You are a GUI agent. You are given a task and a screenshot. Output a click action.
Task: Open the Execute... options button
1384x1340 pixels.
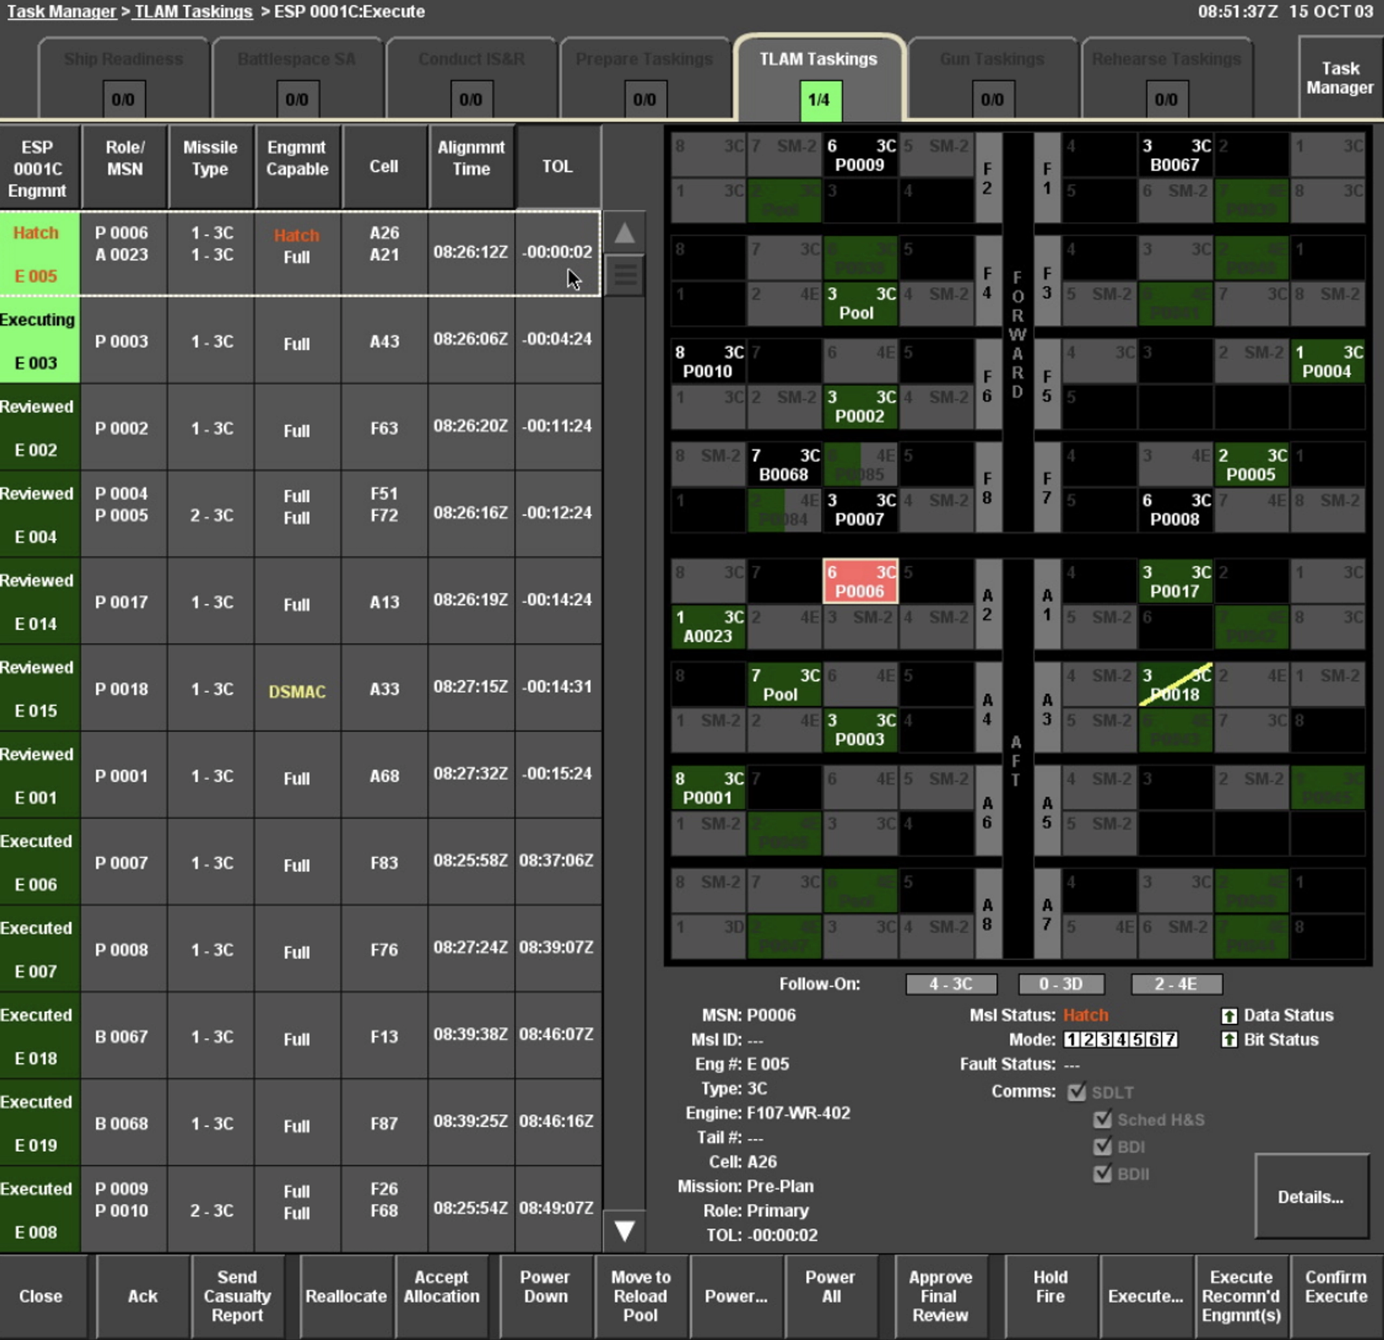1146,1296
